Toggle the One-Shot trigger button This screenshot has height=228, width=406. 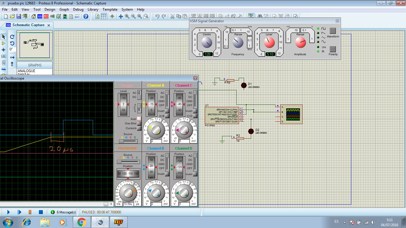(139, 123)
